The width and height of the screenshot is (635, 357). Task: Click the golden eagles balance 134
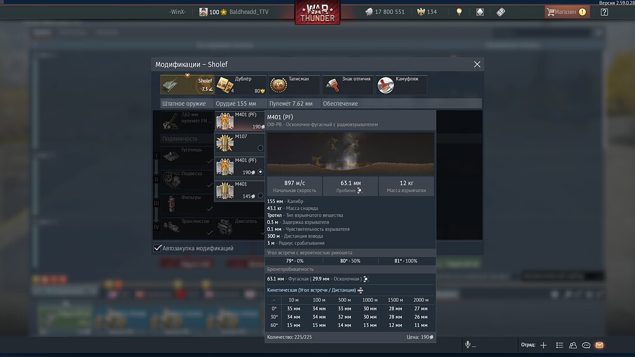tap(427, 11)
